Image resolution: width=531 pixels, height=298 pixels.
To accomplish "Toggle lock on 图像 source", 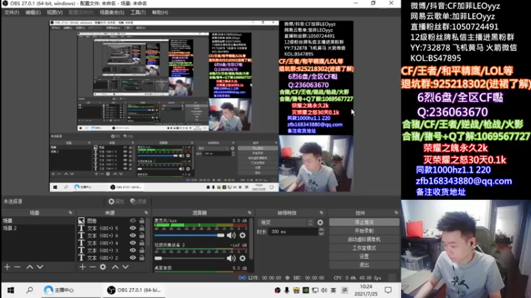I will coord(142,221).
